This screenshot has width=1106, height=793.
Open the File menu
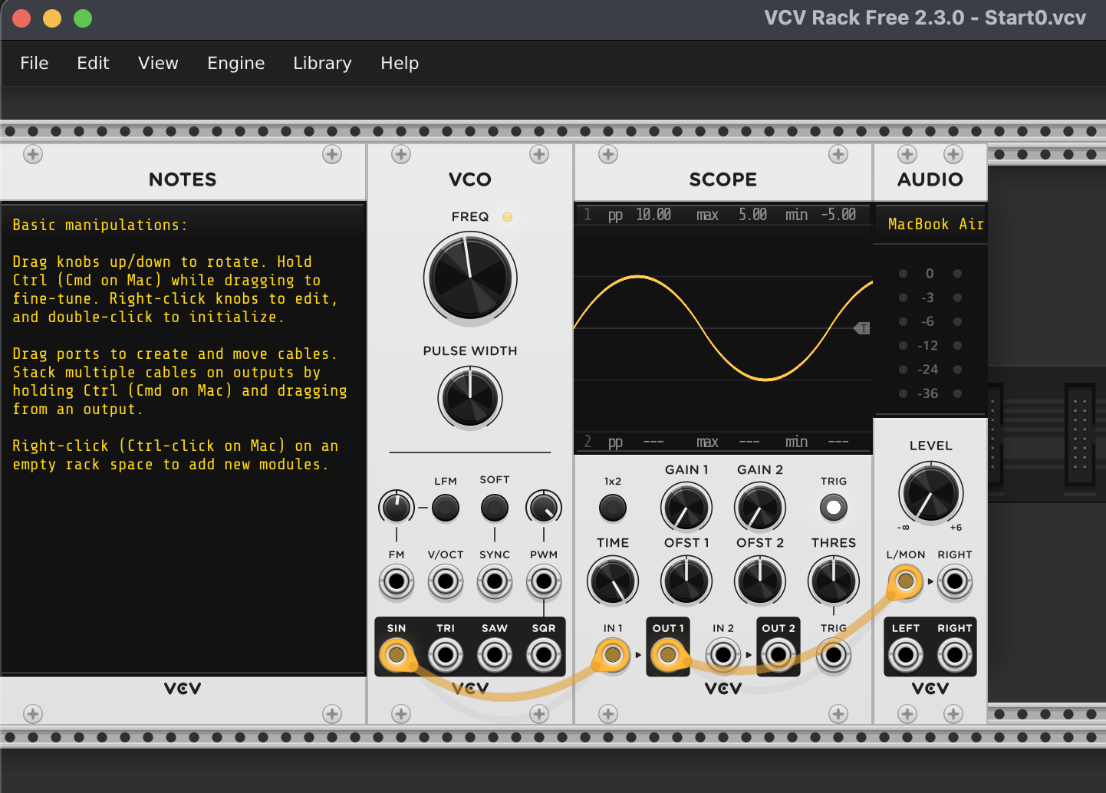click(35, 63)
